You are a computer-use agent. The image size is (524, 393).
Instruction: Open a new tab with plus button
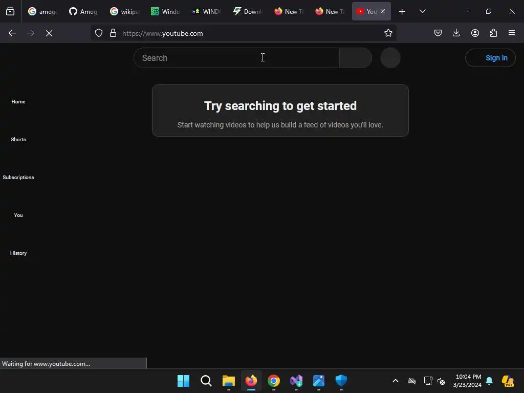[x=402, y=12]
